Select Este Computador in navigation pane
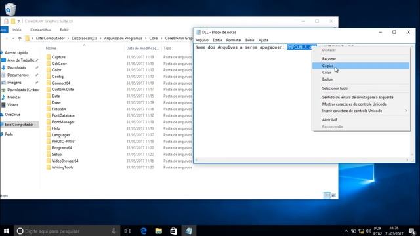Image resolution: width=420 pixels, height=236 pixels. tap(19, 125)
